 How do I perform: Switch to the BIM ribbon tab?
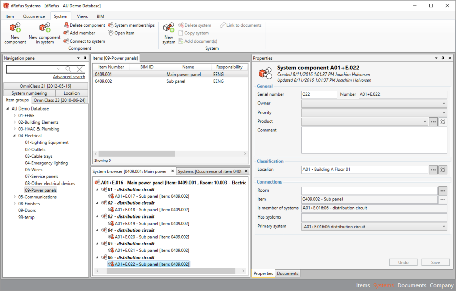pyautogui.click(x=100, y=16)
